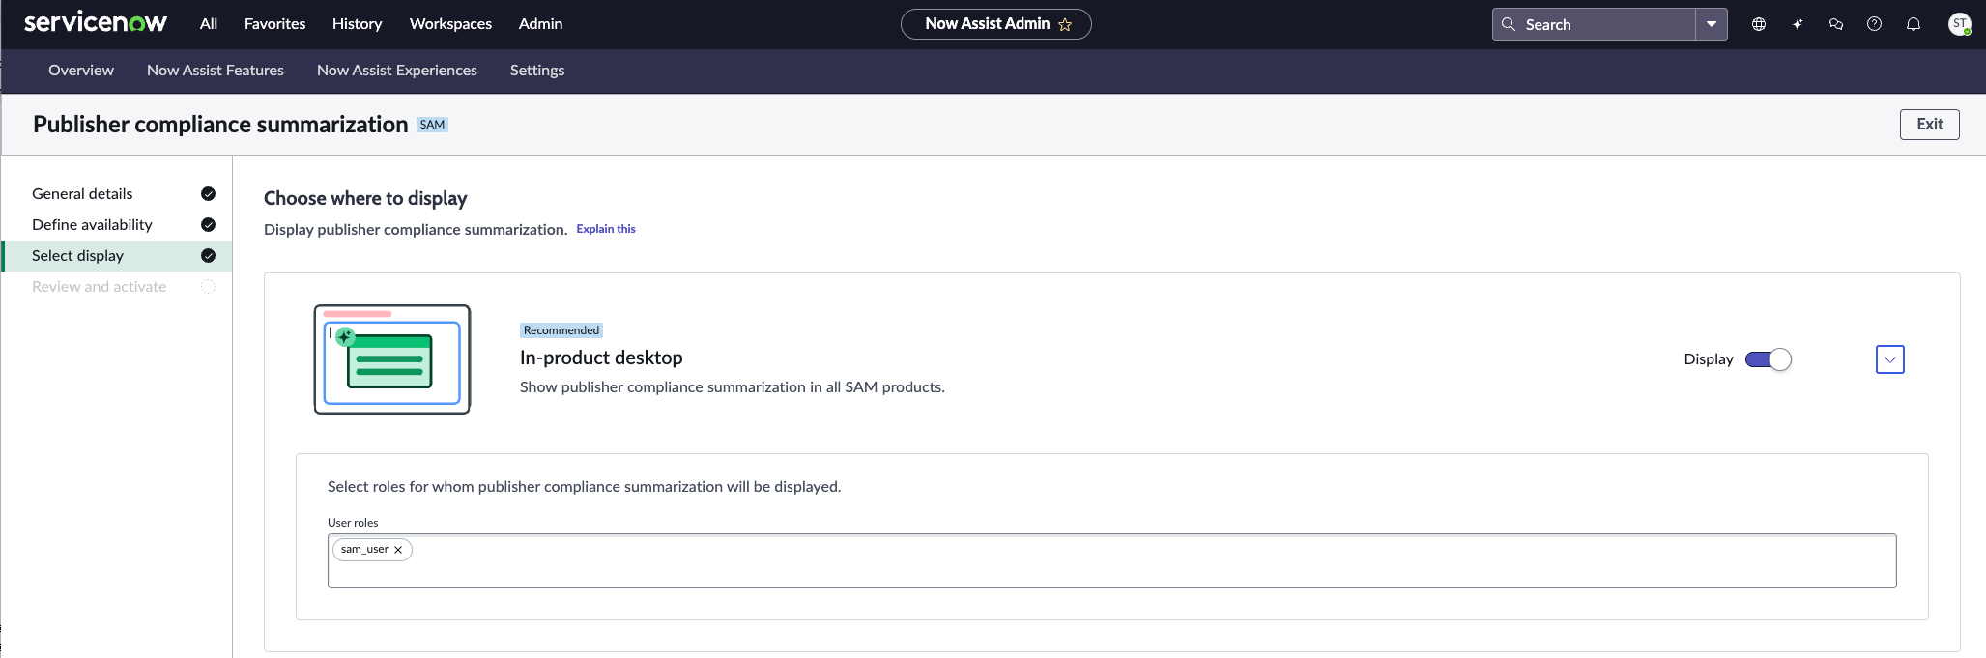Open the Admin menu
The image size is (1986, 658).
(541, 24)
